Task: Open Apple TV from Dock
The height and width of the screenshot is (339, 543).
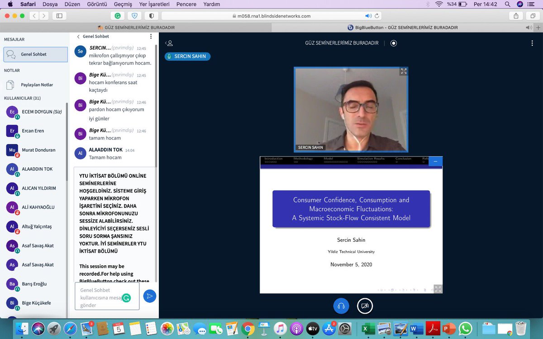Action: point(313,328)
